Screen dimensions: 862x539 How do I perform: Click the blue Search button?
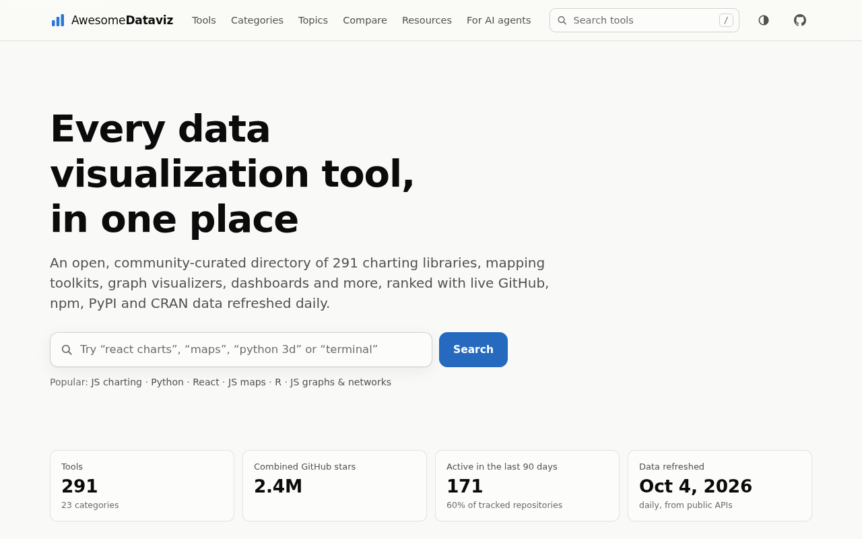pyautogui.click(x=473, y=350)
